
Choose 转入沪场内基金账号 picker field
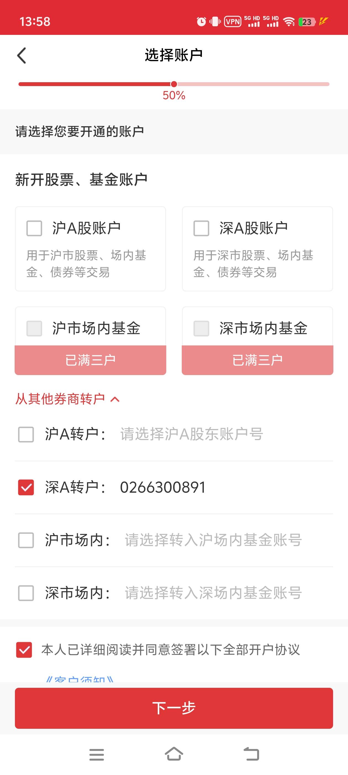tap(213, 540)
